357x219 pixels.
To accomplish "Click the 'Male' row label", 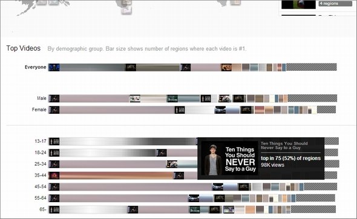I will coord(42,98).
